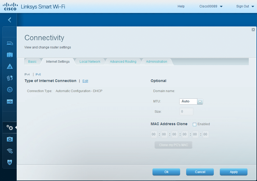Click the Ok button
The width and height of the screenshot is (257, 181).
pos(166,172)
